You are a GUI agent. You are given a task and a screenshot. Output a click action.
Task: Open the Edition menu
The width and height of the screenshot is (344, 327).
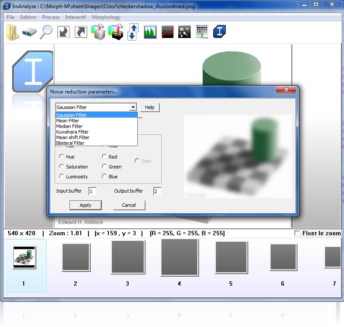coord(28,17)
